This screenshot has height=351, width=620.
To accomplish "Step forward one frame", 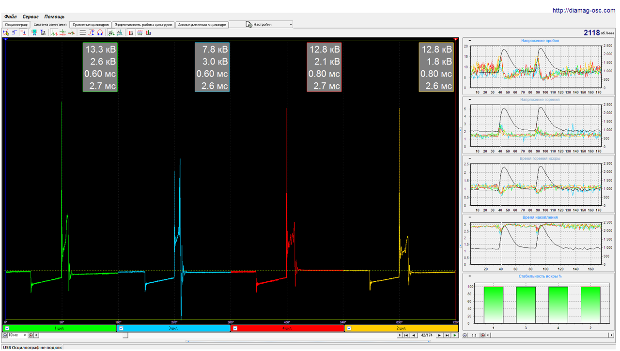I will [439, 335].
